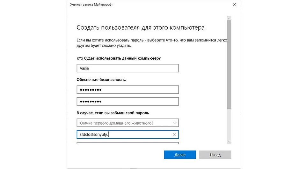Click the password confirmation field
The width and height of the screenshot is (306, 169).
[x=127, y=101]
